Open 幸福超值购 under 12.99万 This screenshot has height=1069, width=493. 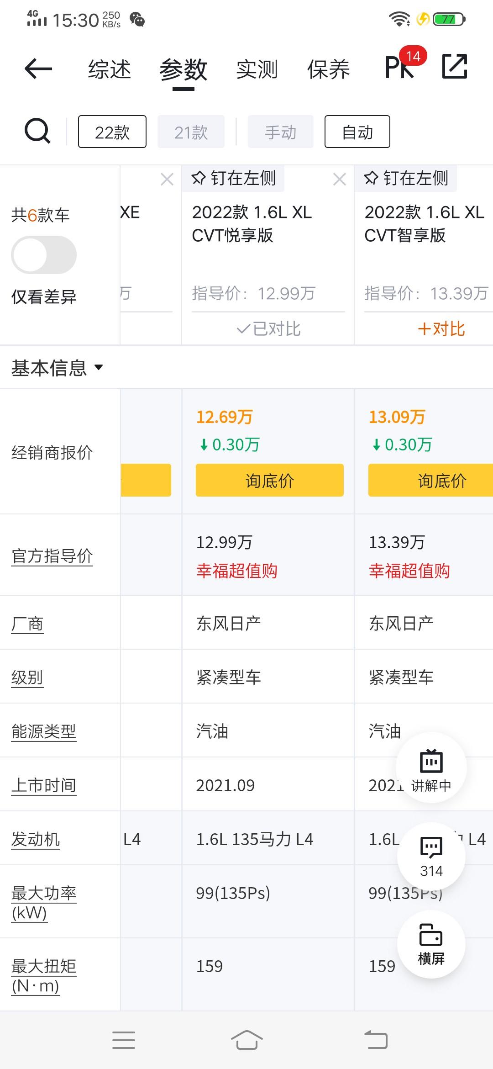[x=236, y=571]
